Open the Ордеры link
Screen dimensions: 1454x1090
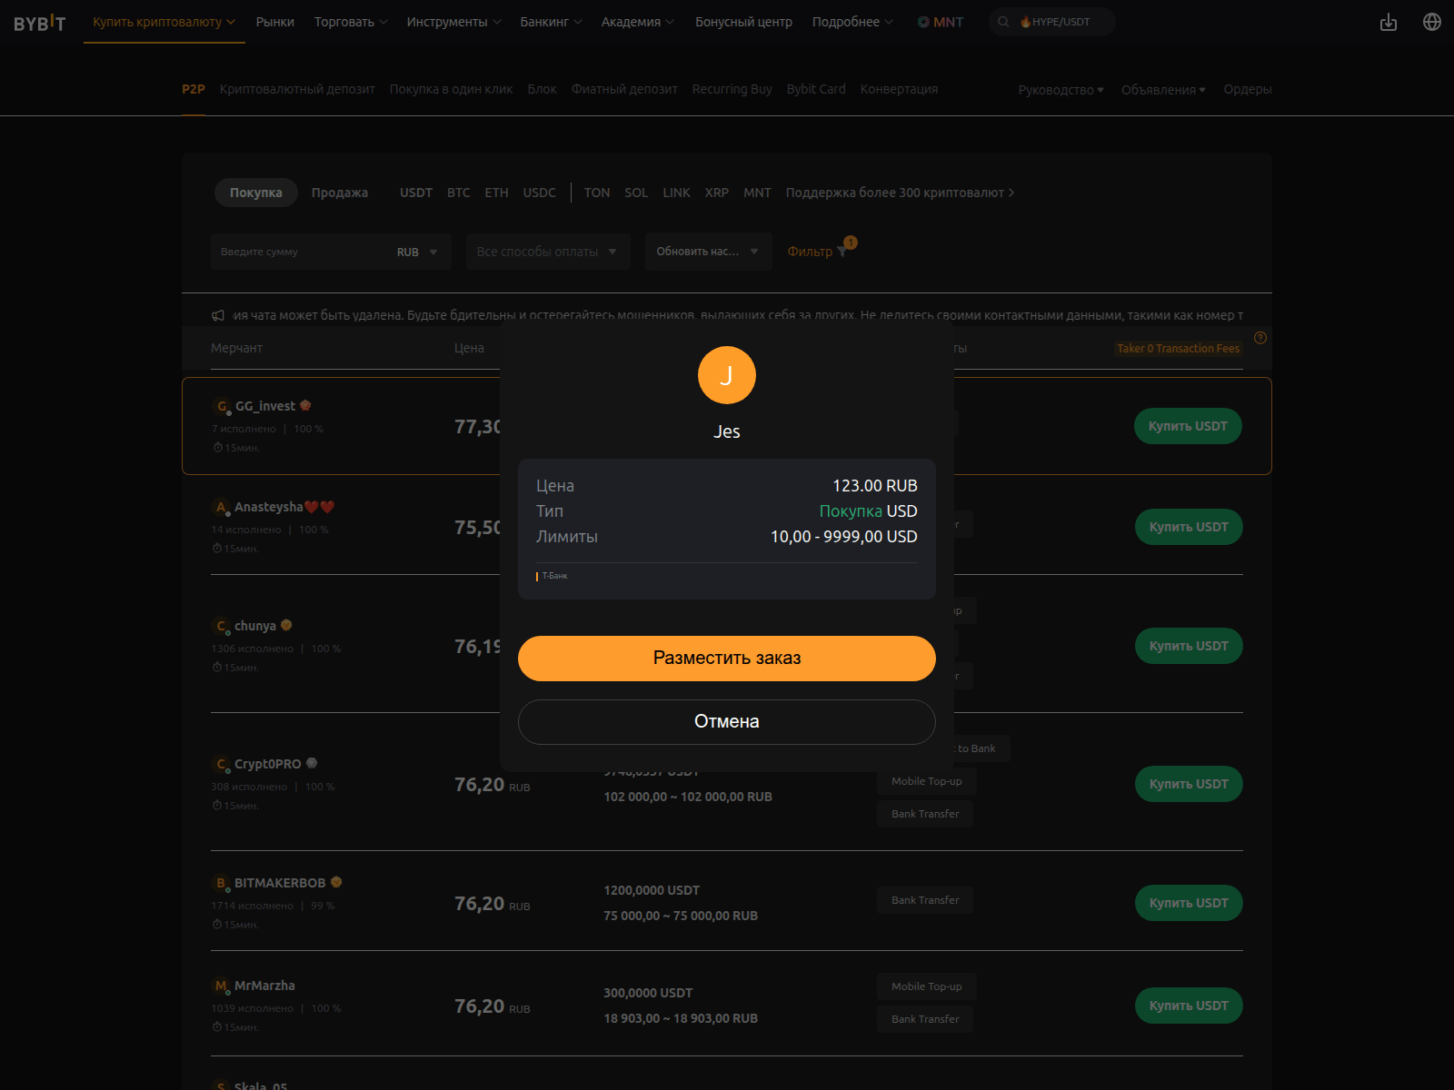(1248, 89)
